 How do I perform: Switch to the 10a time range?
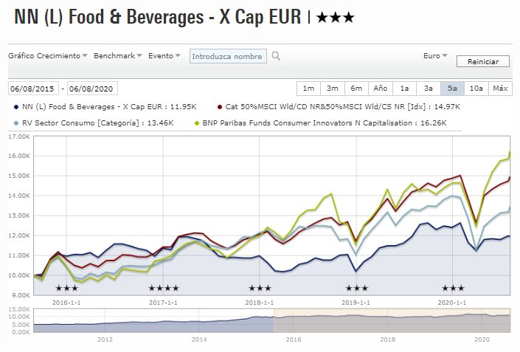point(476,89)
